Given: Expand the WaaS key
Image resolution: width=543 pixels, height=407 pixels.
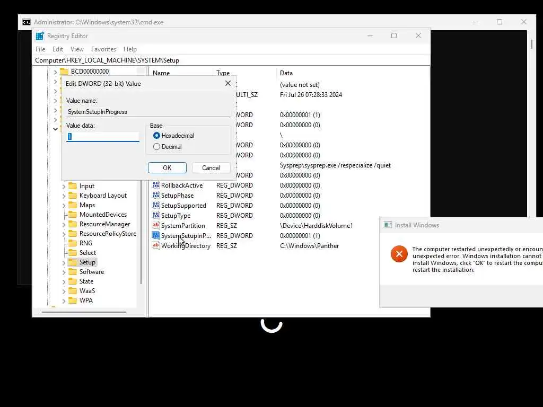Looking at the screenshot, I should pyautogui.click(x=64, y=291).
